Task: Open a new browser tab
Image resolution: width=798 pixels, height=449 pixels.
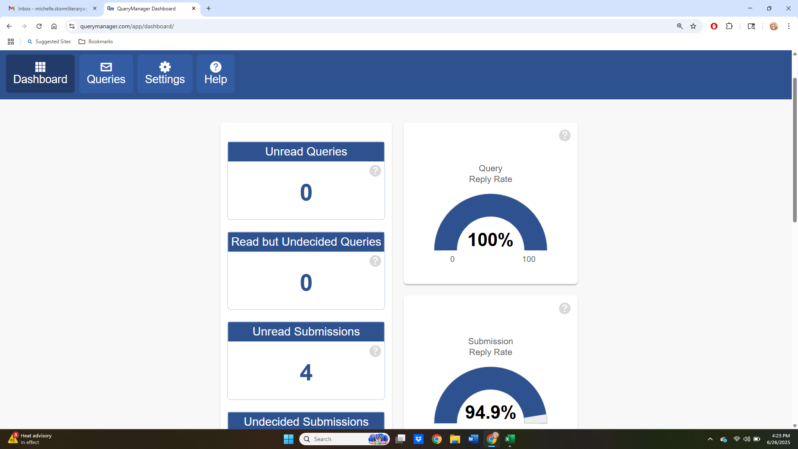Action: coord(209,8)
